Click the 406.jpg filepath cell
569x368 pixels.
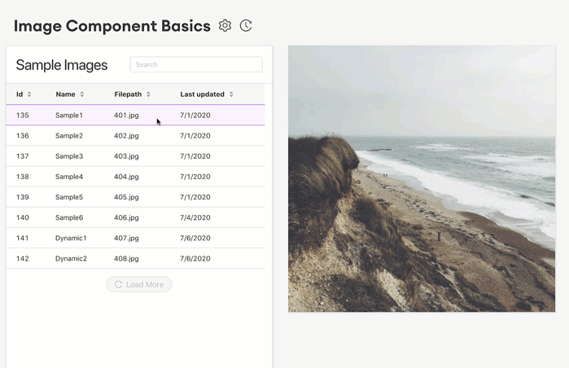(x=126, y=217)
